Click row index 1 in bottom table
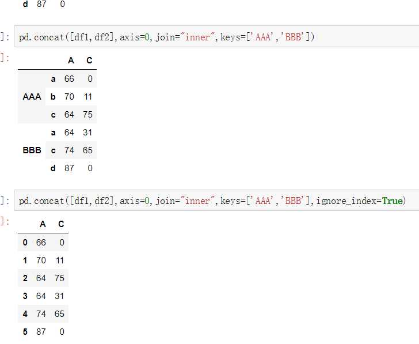Image resolution: width=419 pixels, height=344 pixels. click(25, 260)
